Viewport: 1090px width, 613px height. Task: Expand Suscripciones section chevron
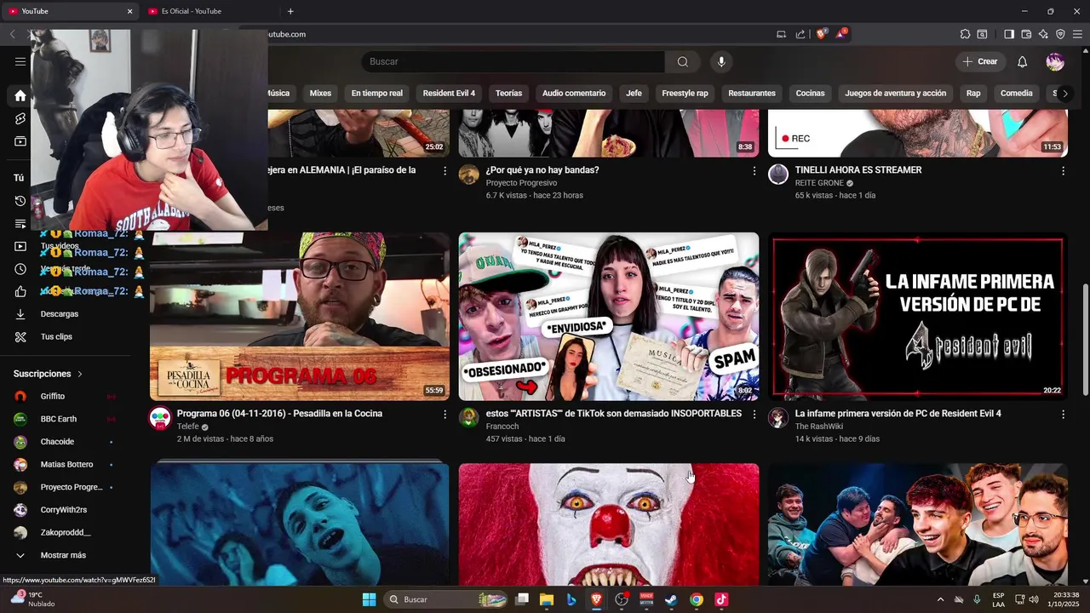pos(80,374)
